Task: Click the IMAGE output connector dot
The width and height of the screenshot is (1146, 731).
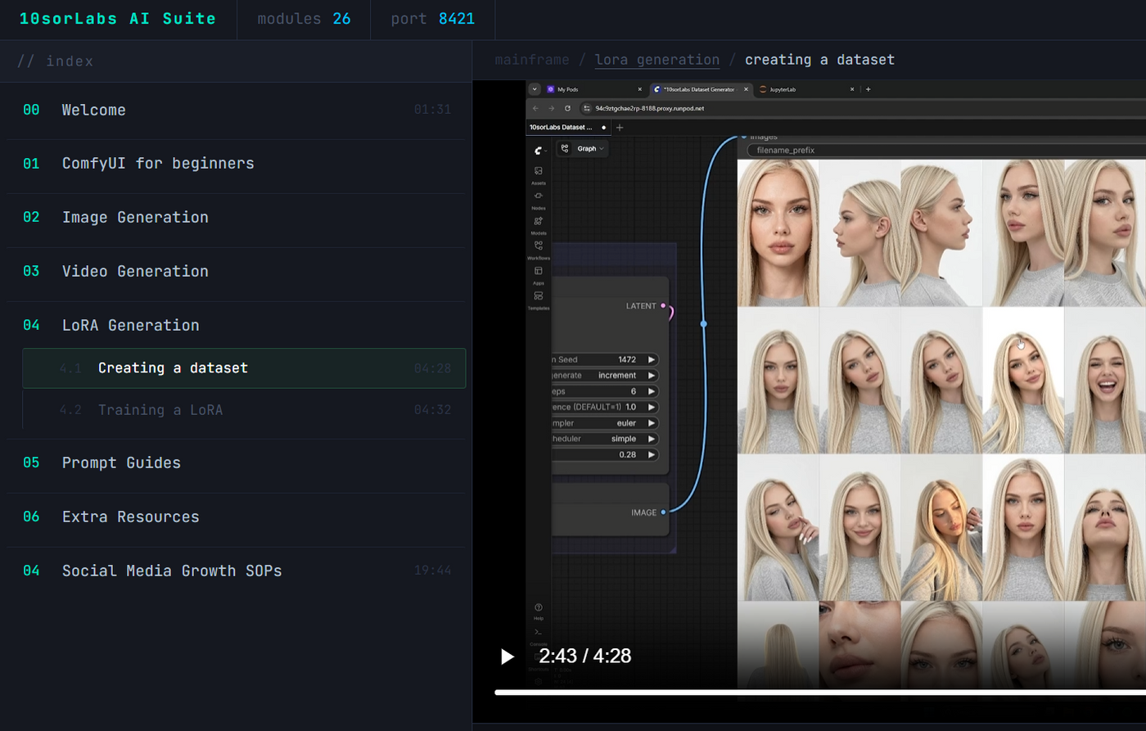Action: 664,512
